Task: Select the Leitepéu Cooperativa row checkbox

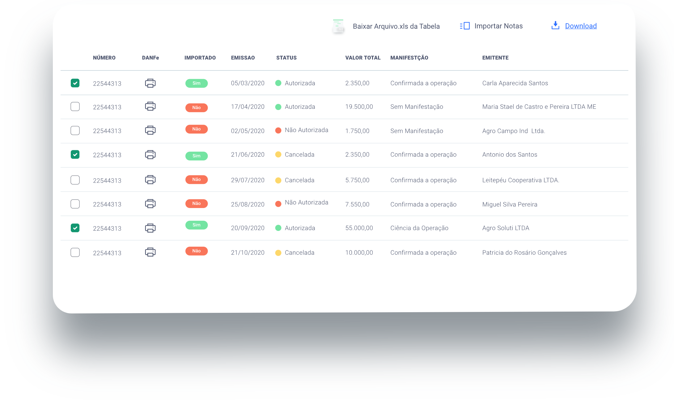Action: [75, 180]
